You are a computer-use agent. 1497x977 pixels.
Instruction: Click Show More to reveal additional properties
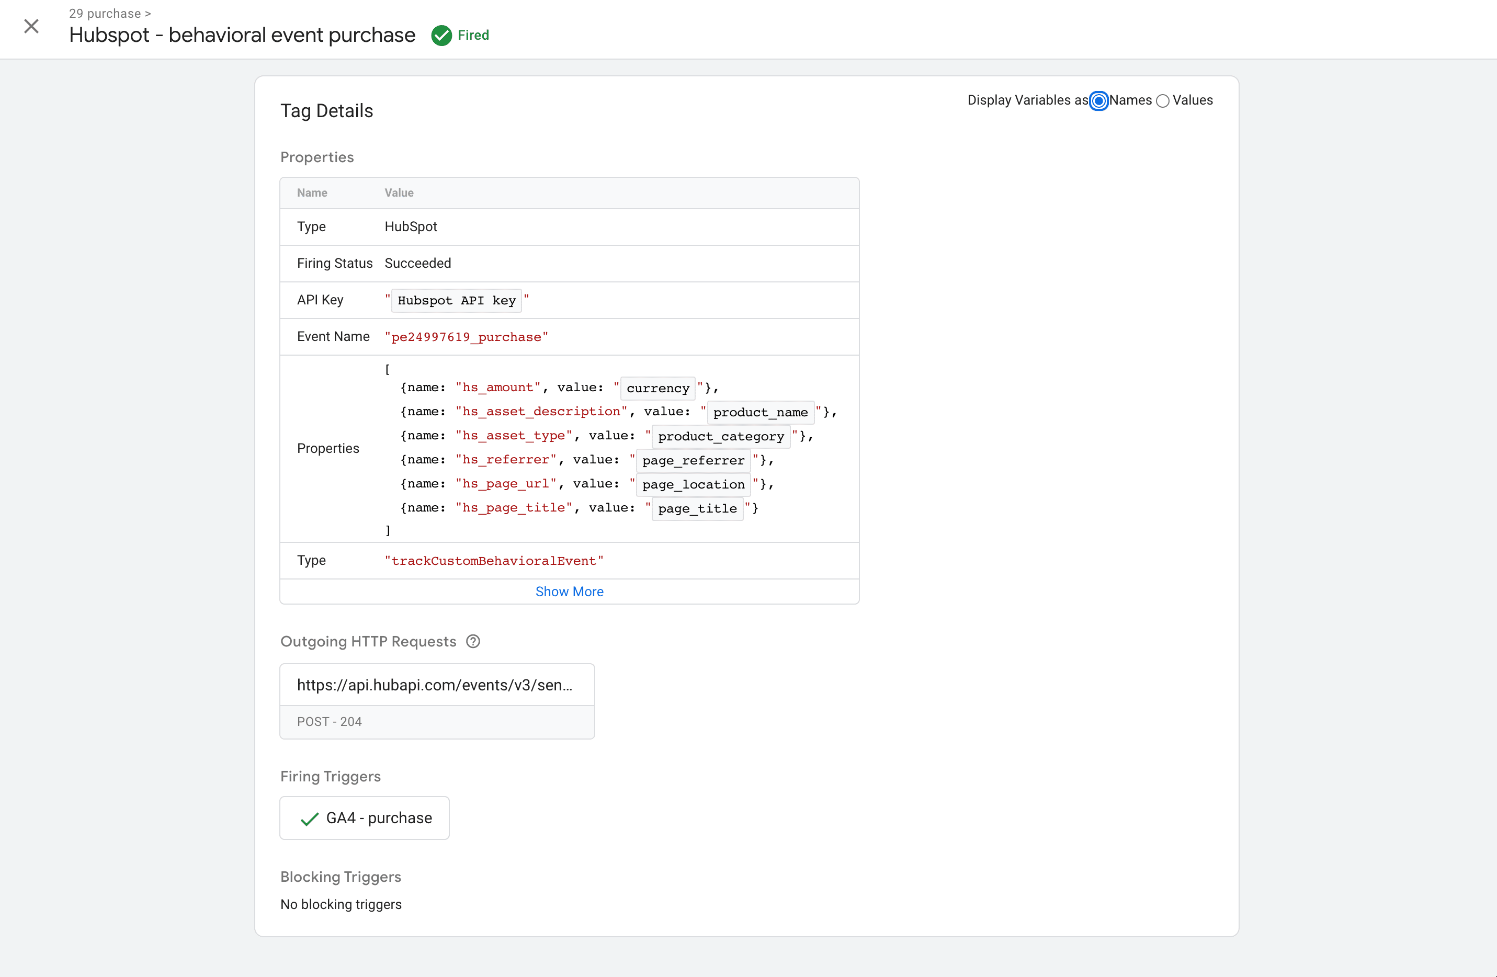click(570, 590)
